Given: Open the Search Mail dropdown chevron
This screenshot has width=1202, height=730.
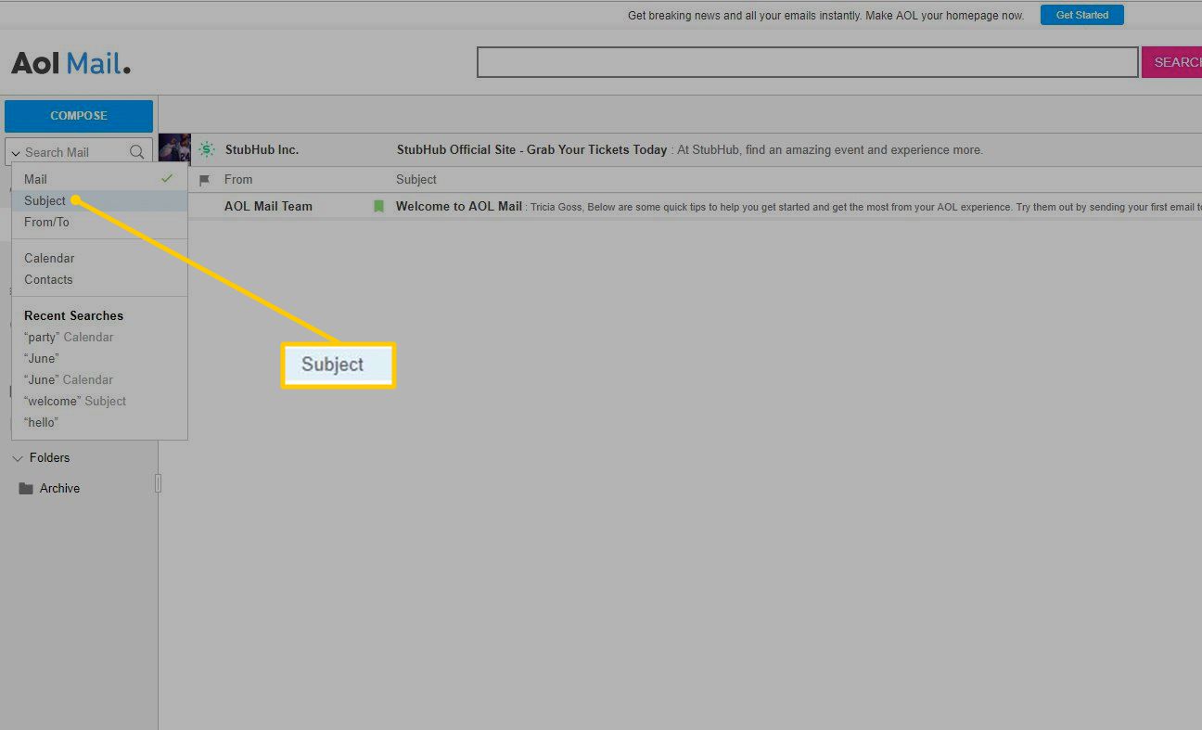Looking at the screenshot, I should 16,153.
